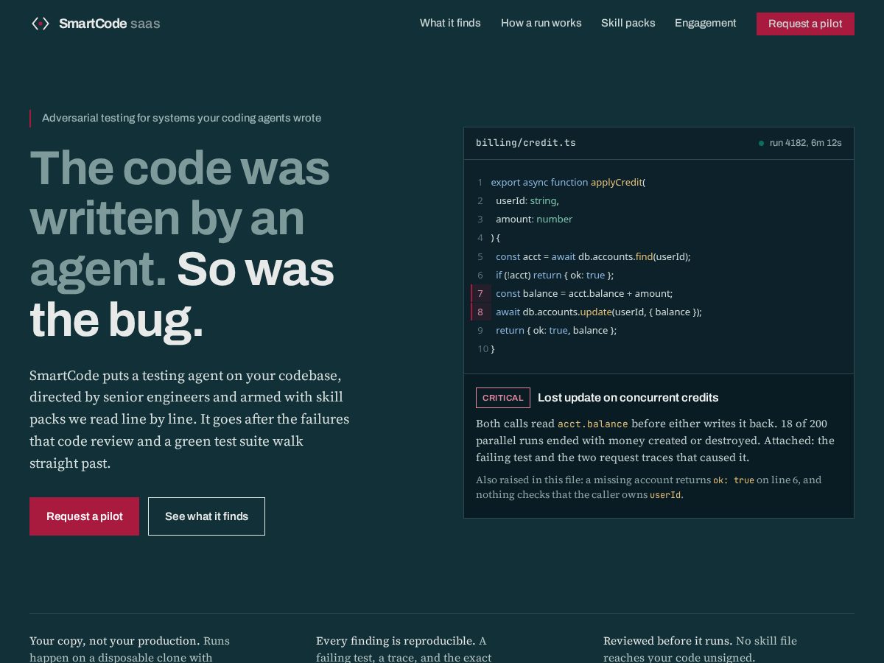Click the See what it finds button

click(206, 516)
